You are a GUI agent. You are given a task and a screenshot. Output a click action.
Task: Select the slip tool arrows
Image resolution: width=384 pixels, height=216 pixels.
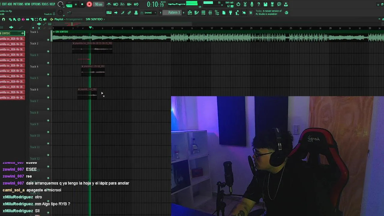click(x=28, y=19)
